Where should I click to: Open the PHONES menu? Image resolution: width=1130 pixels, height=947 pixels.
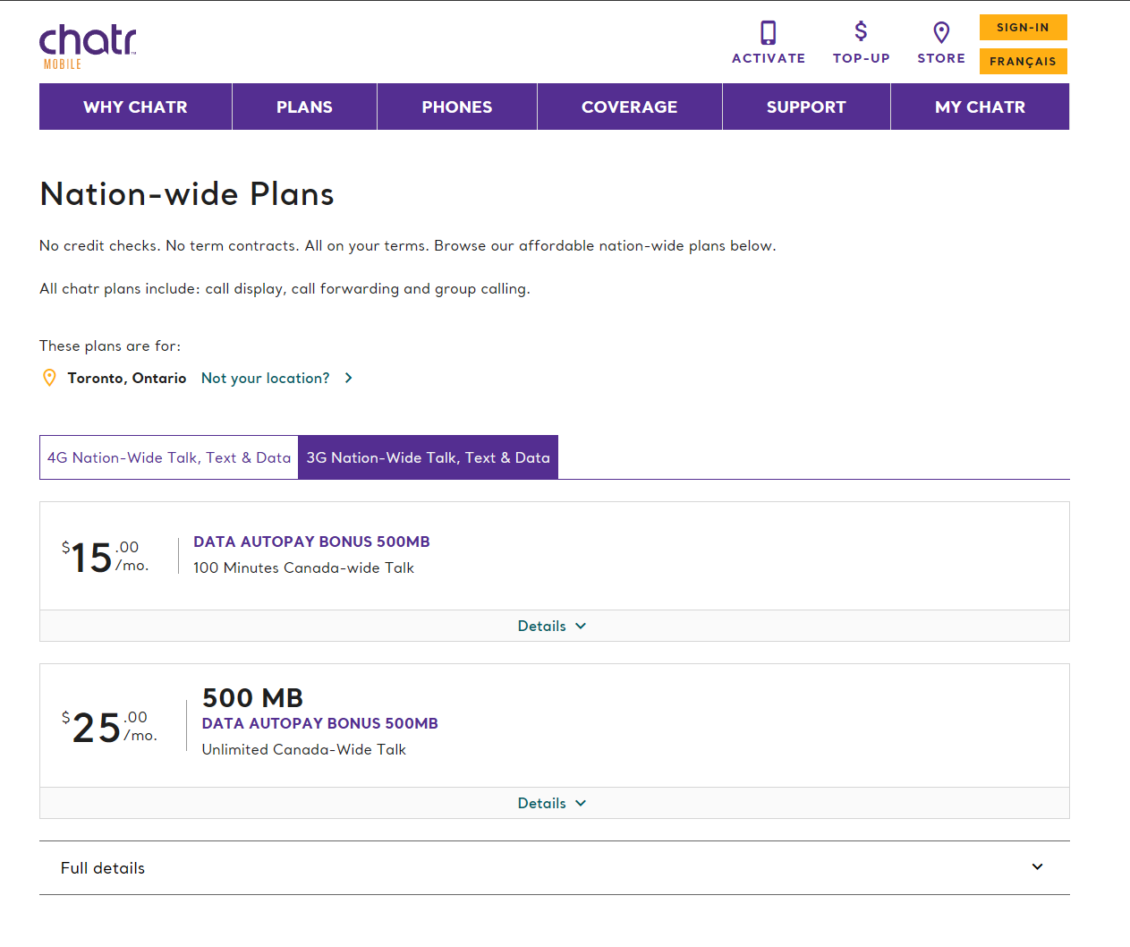457,107
